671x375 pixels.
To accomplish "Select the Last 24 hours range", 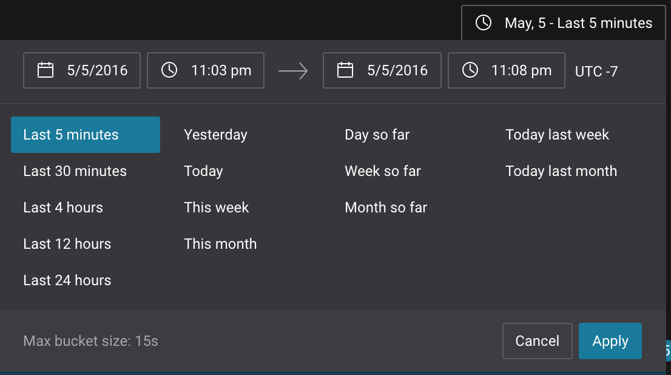I will pyautogui.click(x=67, y=280).
